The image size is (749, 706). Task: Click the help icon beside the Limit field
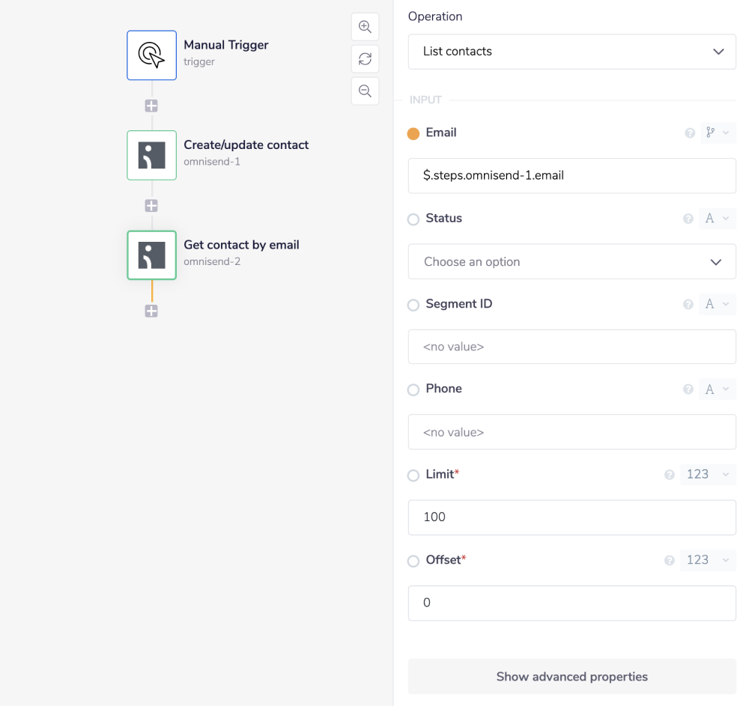coord(669,474)
